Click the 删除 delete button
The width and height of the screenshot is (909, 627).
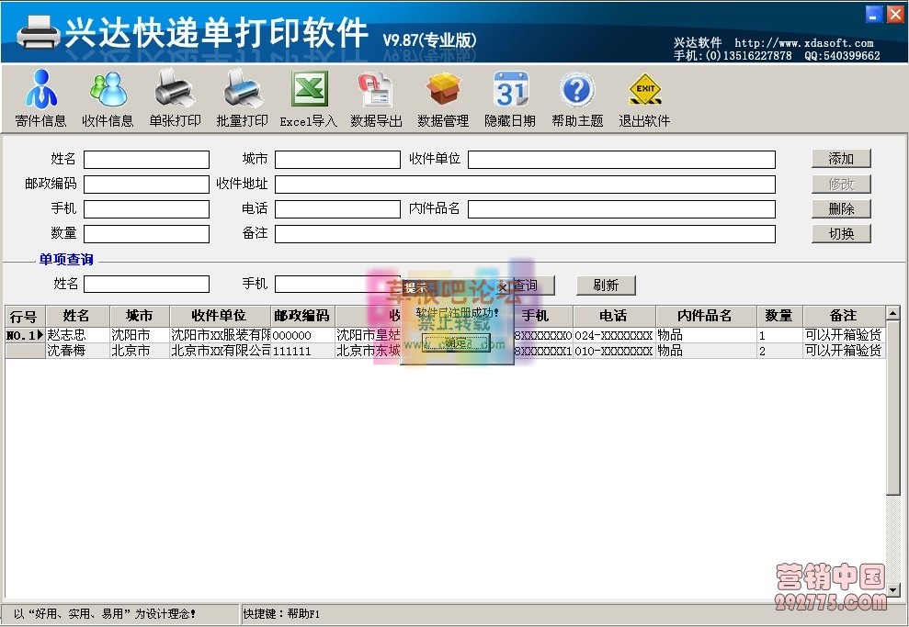841,208
